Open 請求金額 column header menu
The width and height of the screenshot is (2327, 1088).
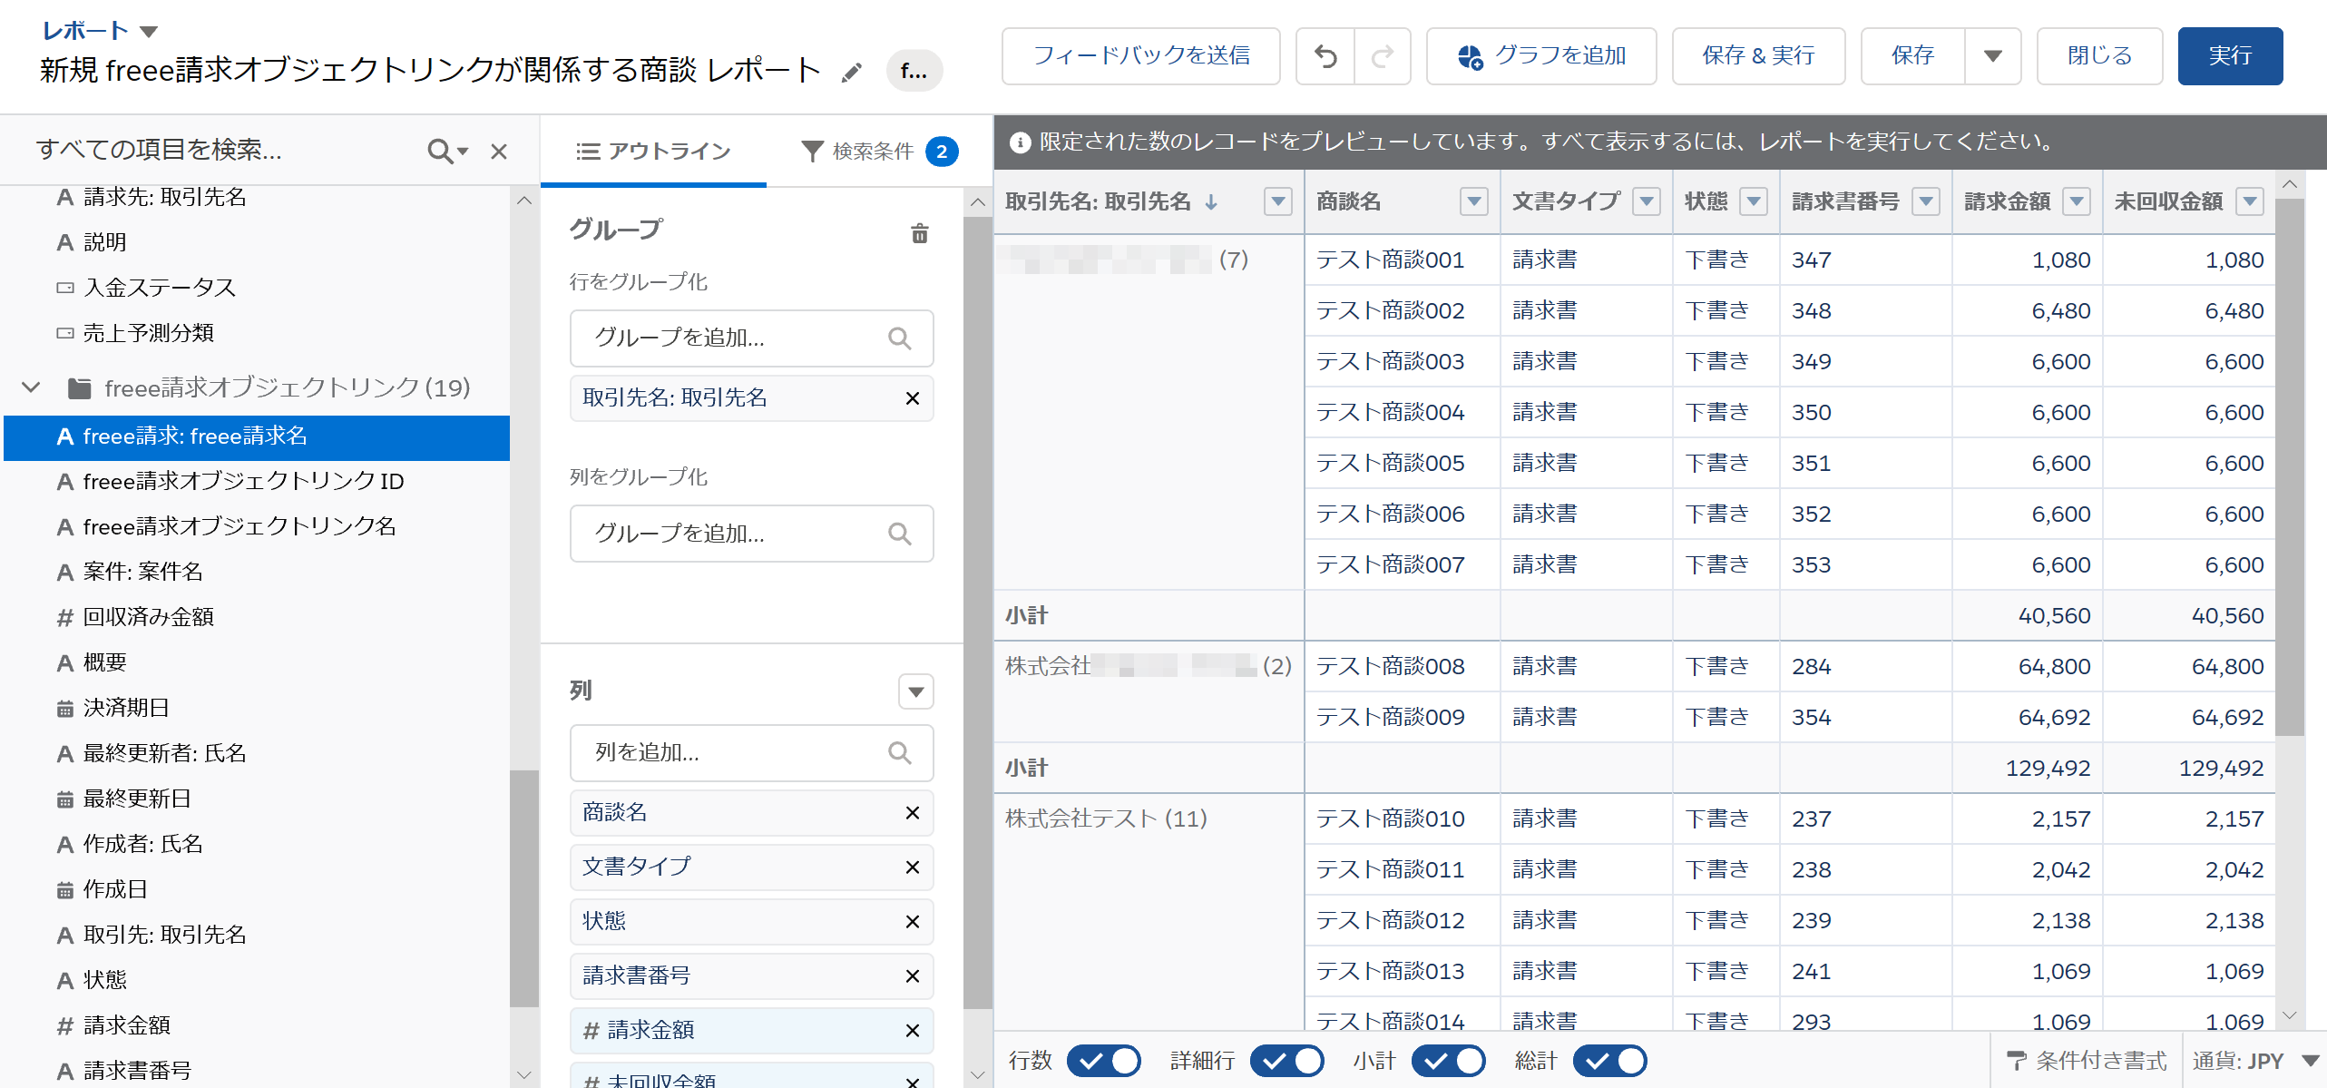(2076, 201)
